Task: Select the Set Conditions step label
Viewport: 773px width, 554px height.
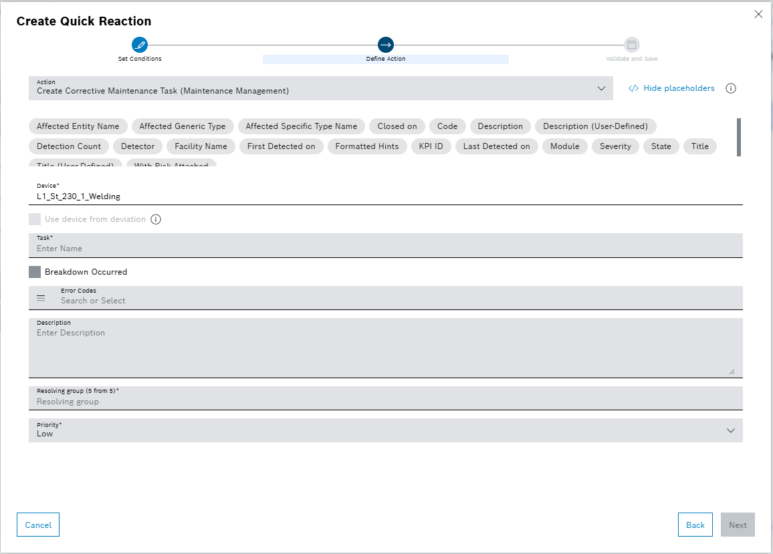Action: tap(140, 58)
